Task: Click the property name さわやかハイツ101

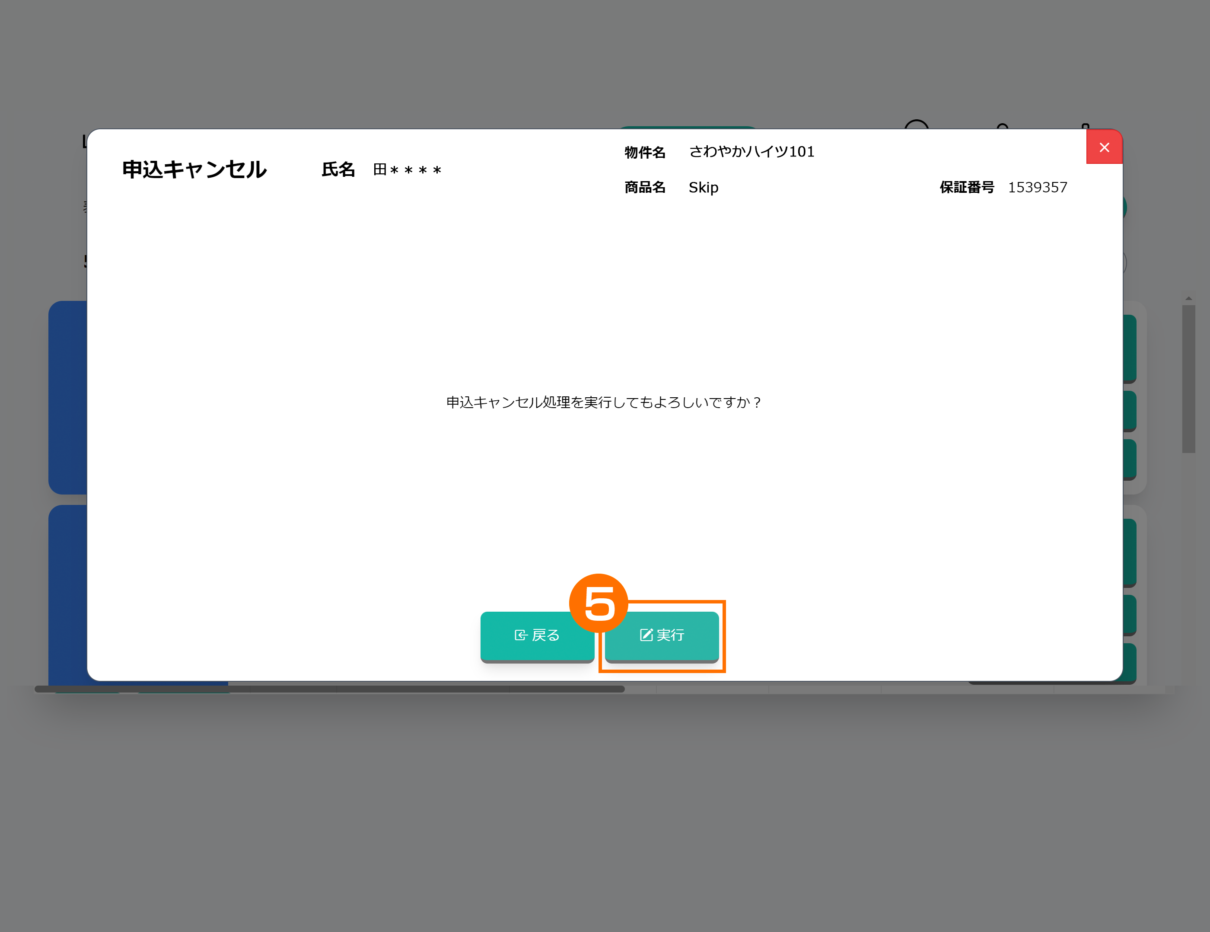Action: [x=751, y=152]
